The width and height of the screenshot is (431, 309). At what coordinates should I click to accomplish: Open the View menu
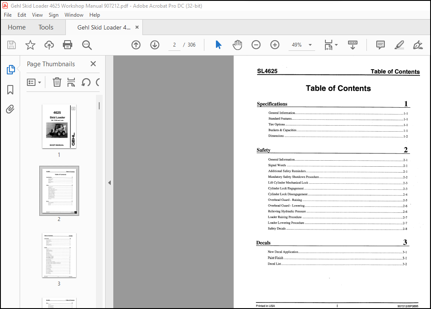37,15
